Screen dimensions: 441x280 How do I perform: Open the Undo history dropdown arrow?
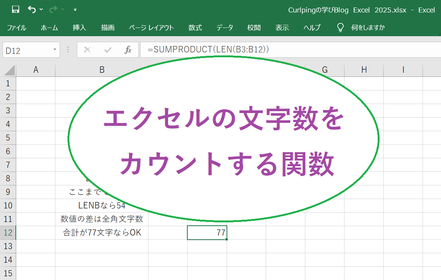tap(41, 9)
